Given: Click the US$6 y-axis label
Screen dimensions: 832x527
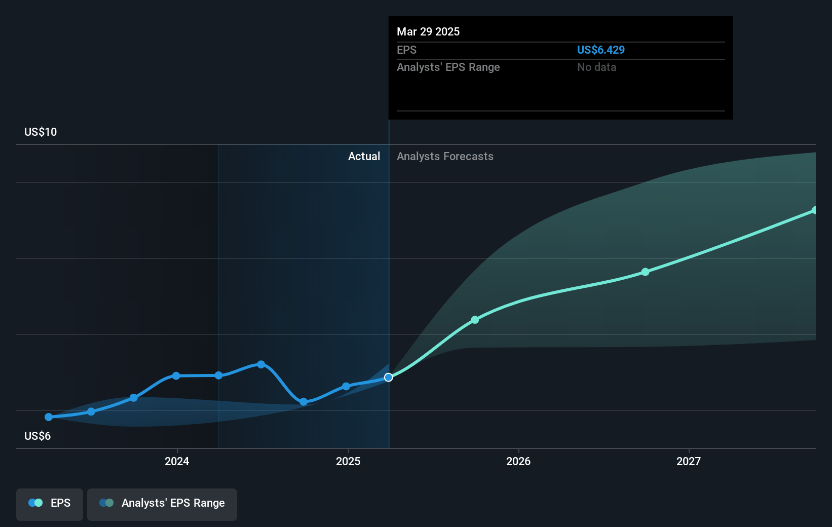Looking at the screenshot, I should pos(37,436).
